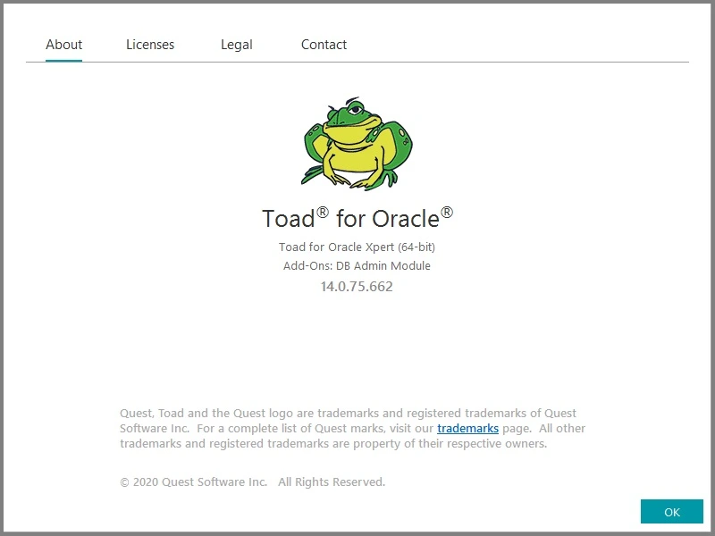
Task: Switch to the About tab
Action: pyautogui.click(x=63, y=45)
